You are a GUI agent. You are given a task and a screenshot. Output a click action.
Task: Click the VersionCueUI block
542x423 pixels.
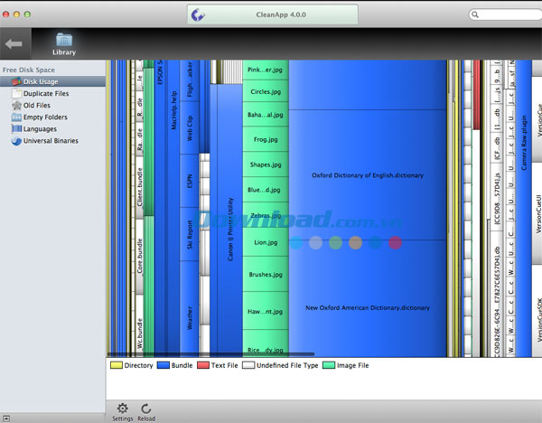538,213
